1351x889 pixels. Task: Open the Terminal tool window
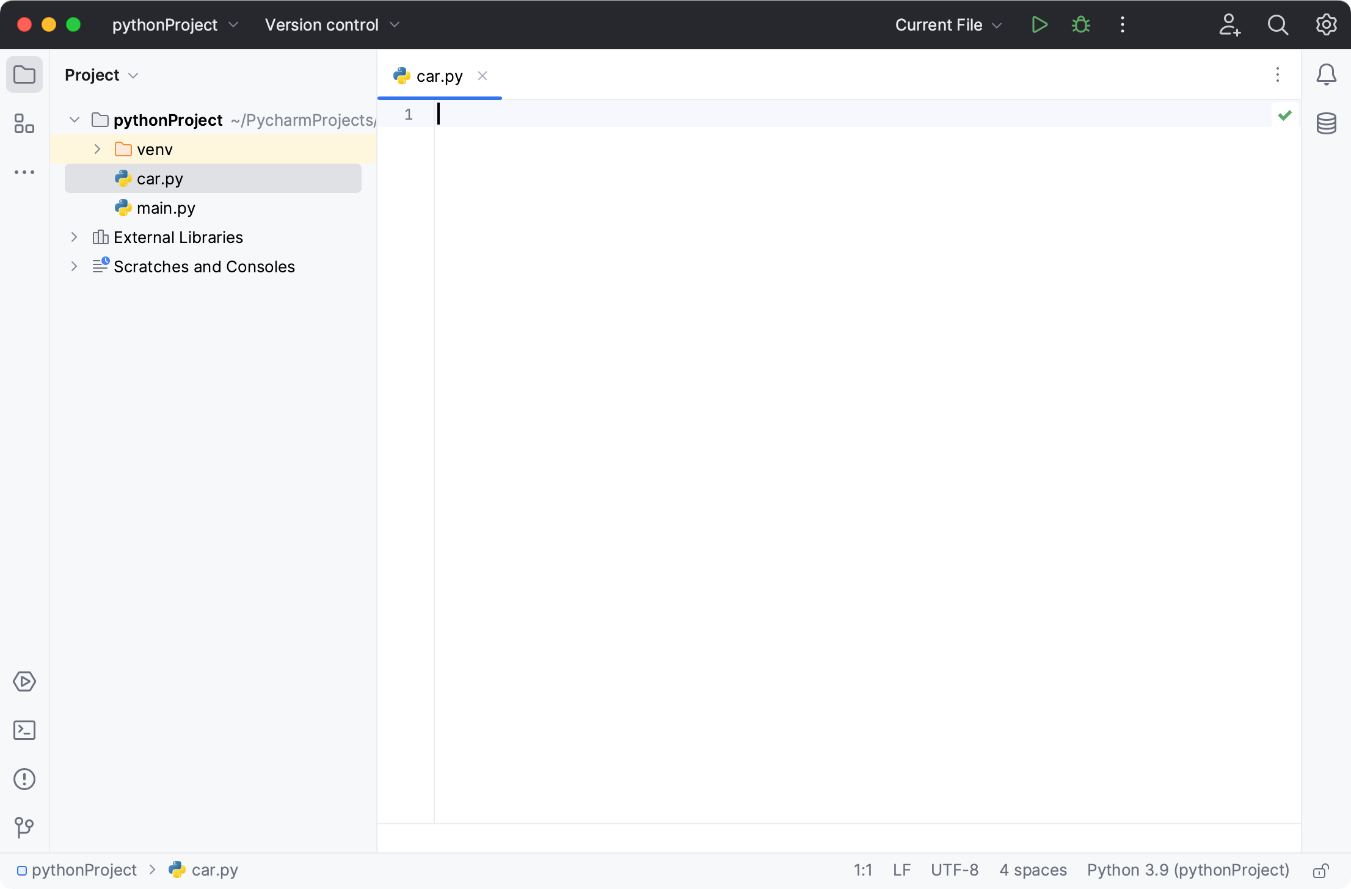pos(24,730)
